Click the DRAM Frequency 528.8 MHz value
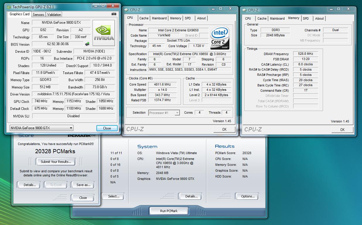 pyautogui.click(x=305, y=54)
